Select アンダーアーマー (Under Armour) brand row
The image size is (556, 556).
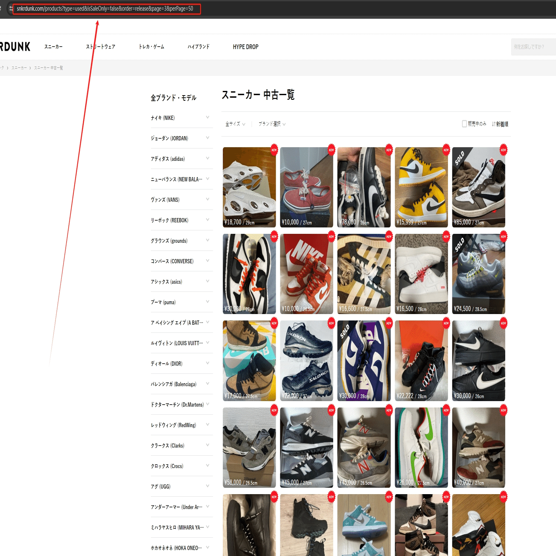coord(181,507)
